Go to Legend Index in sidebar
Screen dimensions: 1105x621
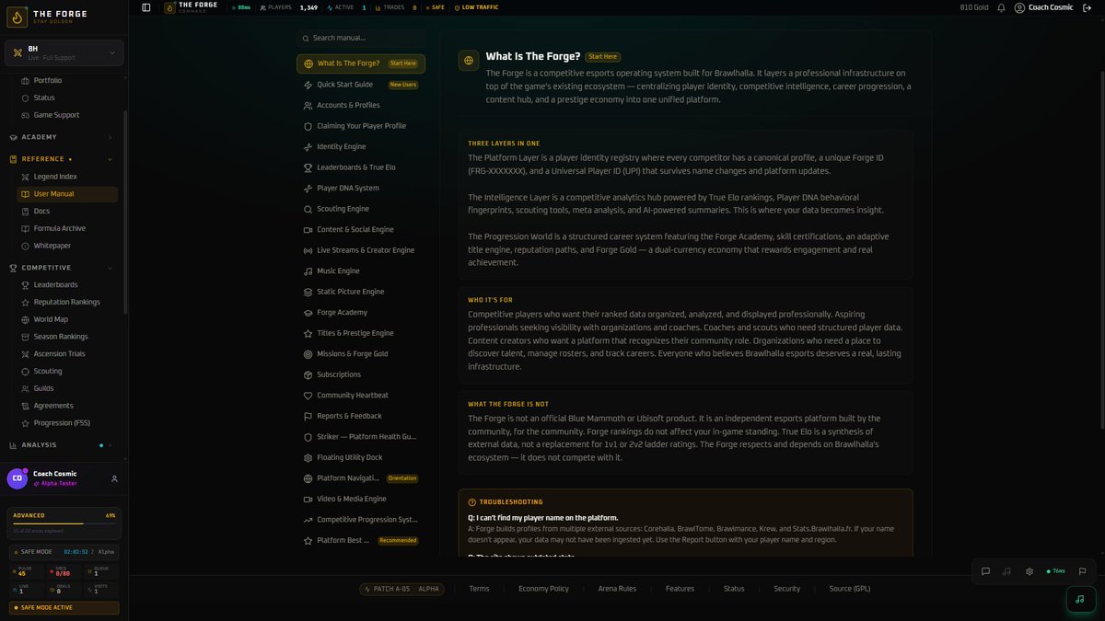(67, 177)
